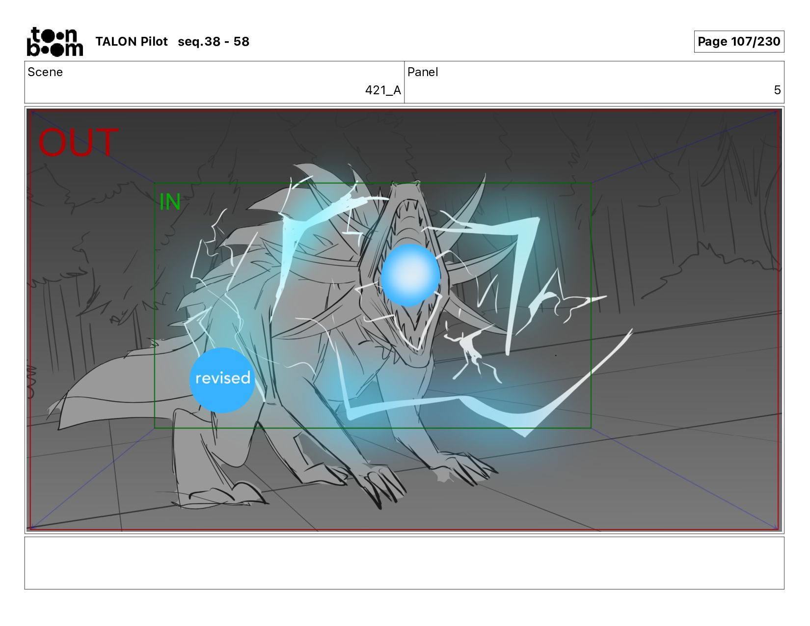Click the 'Page 107/230' page indicator
This screenshot has width=810, height=626.
(x=739, y=41)
